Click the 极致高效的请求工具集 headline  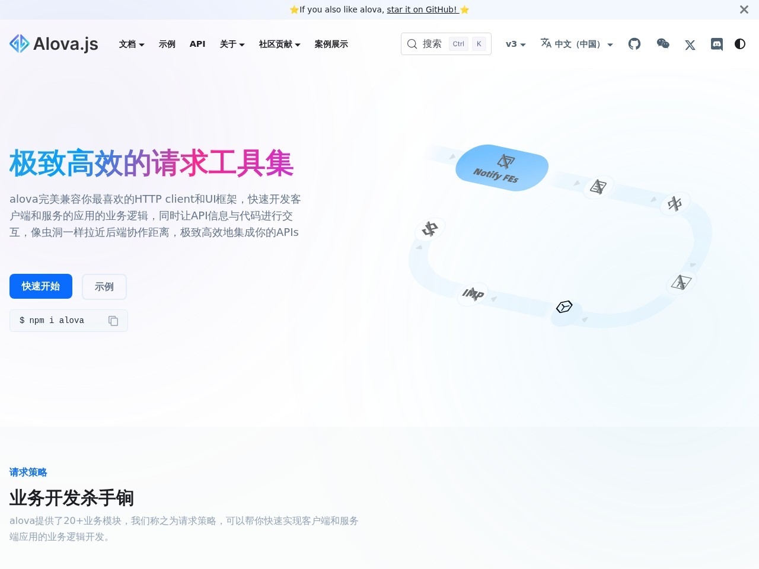click(152, 164)
